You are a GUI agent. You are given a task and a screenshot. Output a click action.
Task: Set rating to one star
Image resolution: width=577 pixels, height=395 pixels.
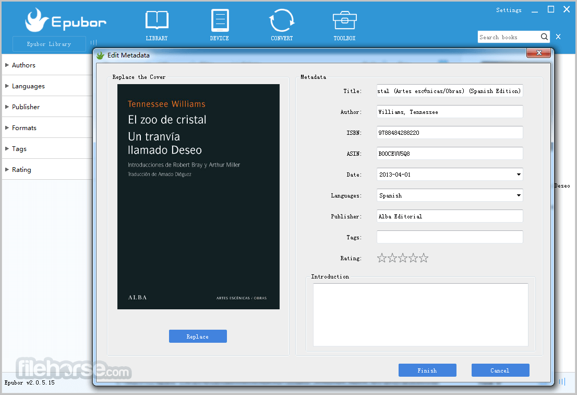(x=381, y=258)
